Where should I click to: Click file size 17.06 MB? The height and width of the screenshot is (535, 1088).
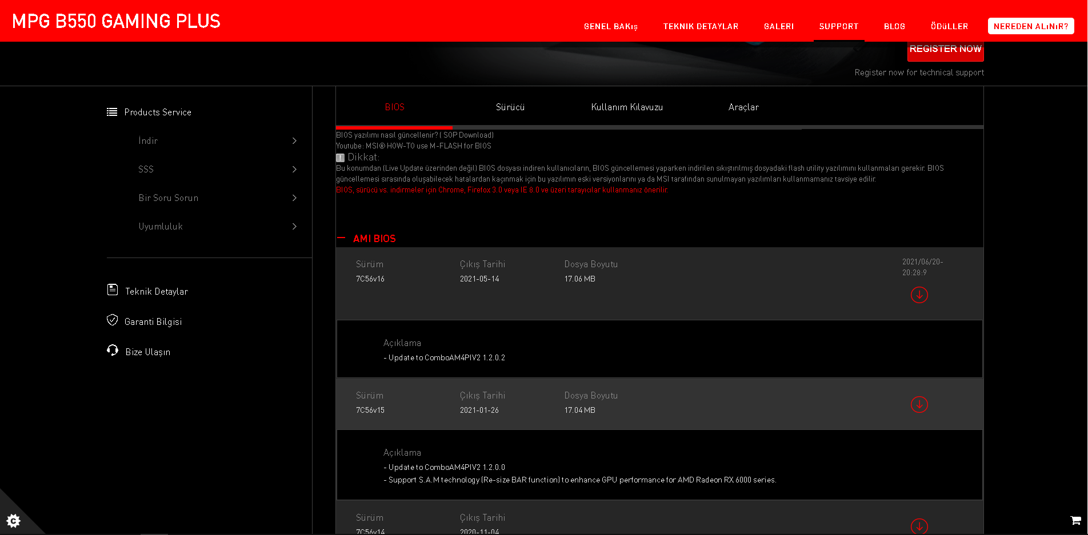(x=580, y=279)
